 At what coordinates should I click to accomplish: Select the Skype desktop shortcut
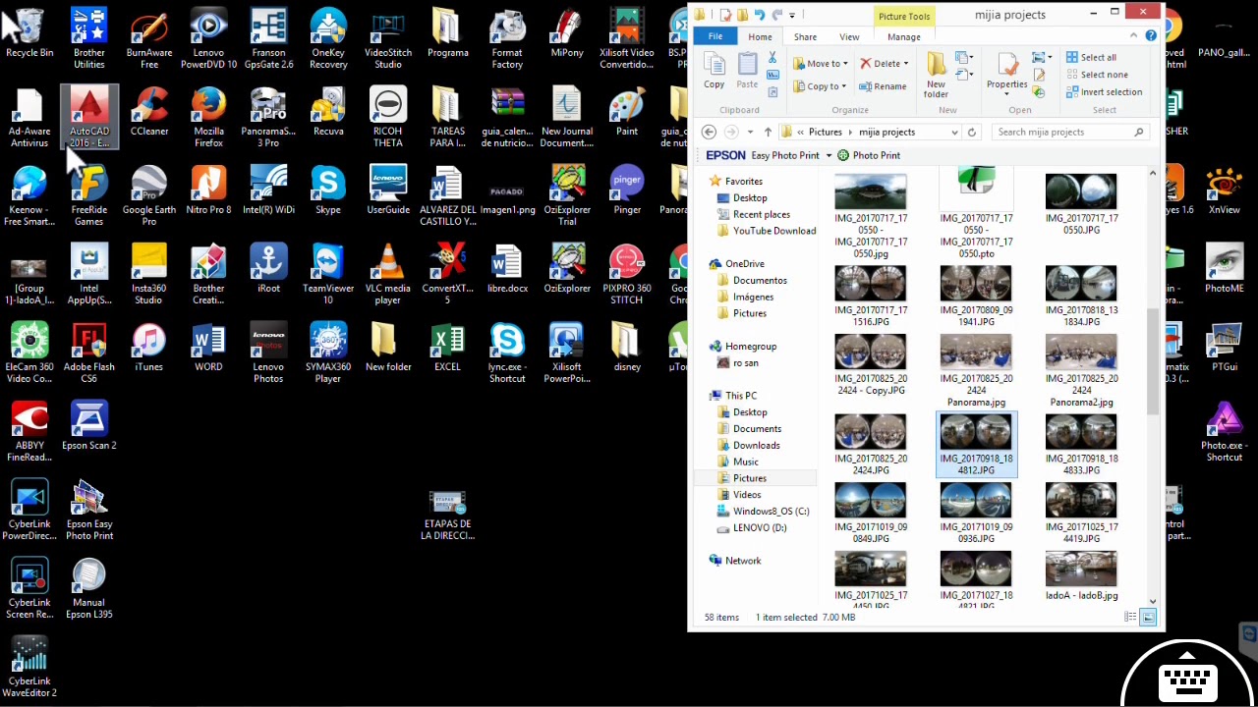tap(328, 190)
